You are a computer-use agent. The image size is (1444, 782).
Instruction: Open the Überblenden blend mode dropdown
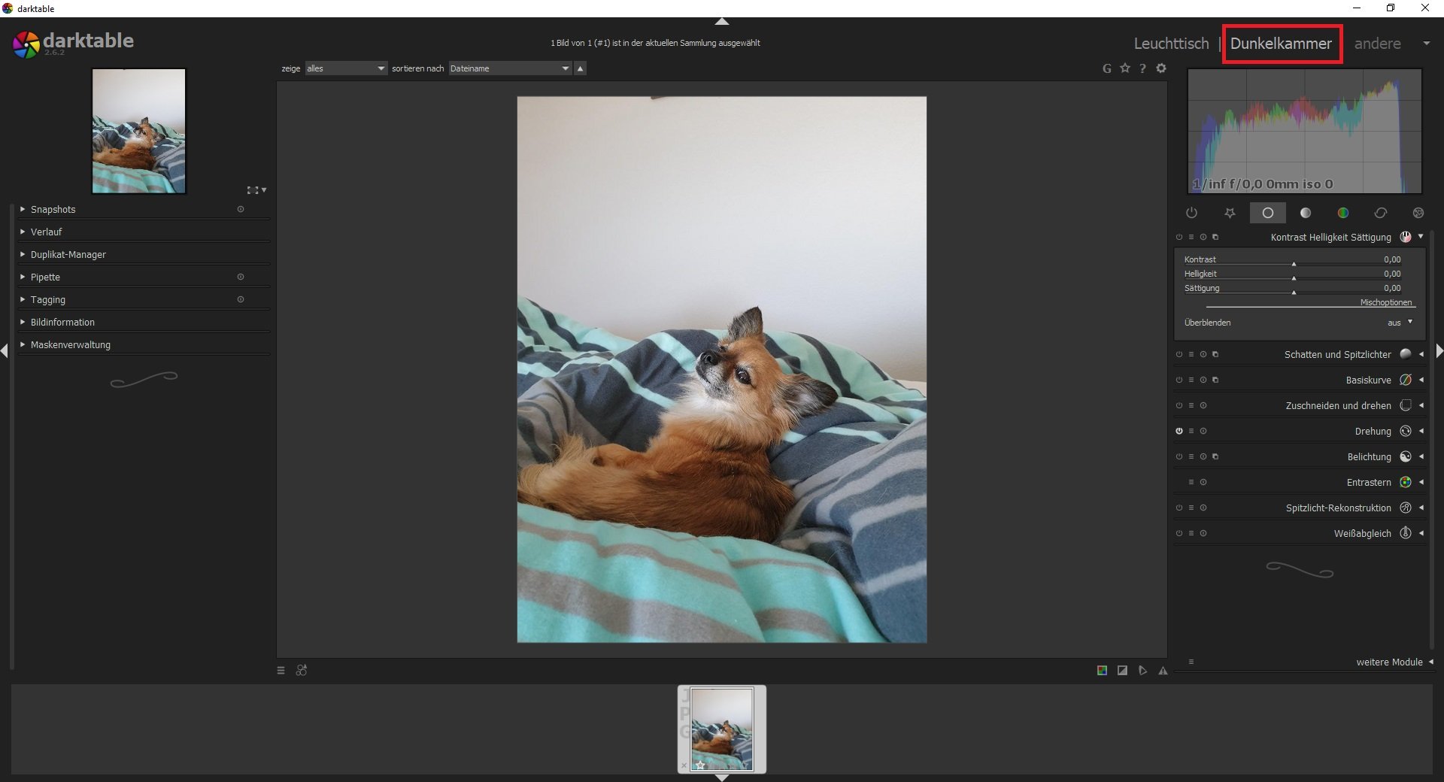[x=1399, y=323]
